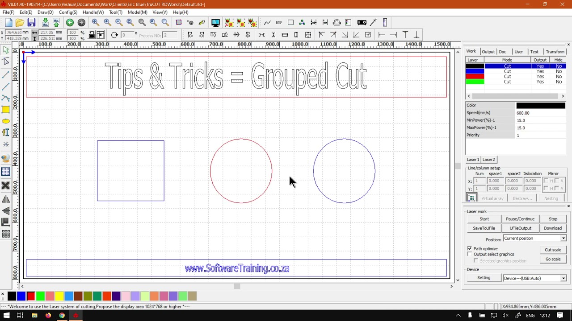Click the Process NO input field
The image size is (572, 321).
point(170,35)
